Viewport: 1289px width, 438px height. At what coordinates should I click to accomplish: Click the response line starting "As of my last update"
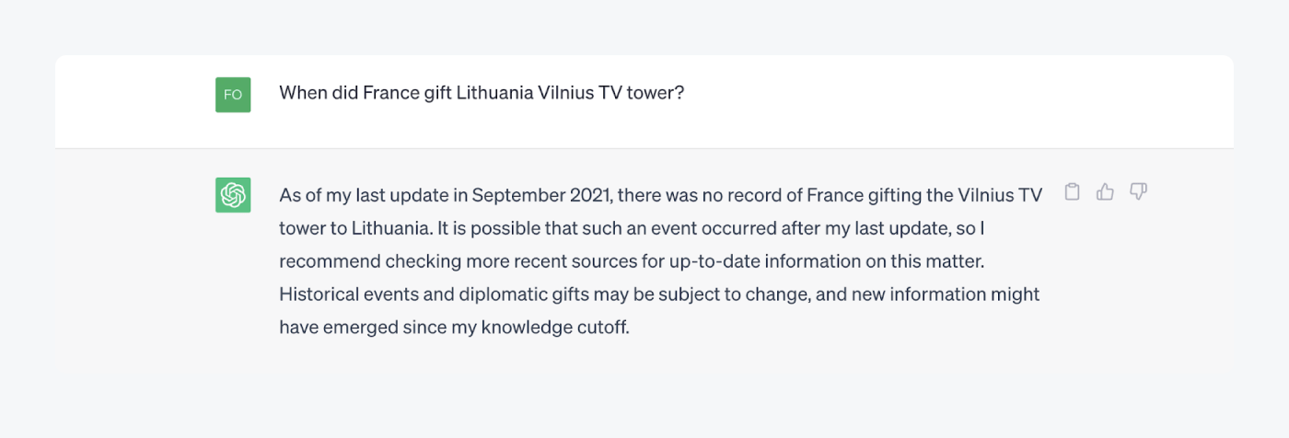pos(660,195)
